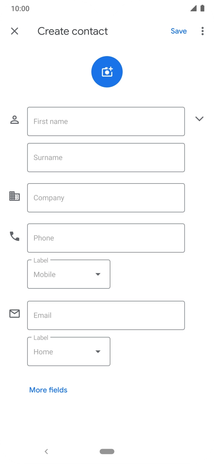Tap the Phone number input field
Screen dimensions: 214x464
106,238
